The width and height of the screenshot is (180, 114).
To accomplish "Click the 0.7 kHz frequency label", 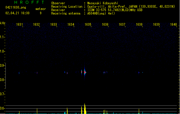I will coord(2,94).
